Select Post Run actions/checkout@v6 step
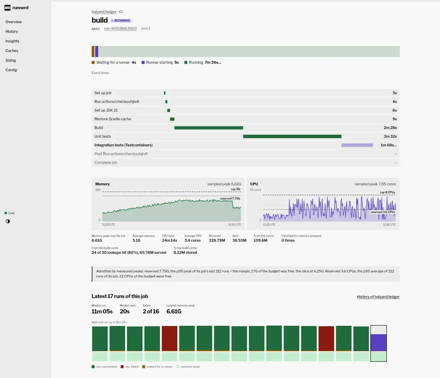 (245, 154)
